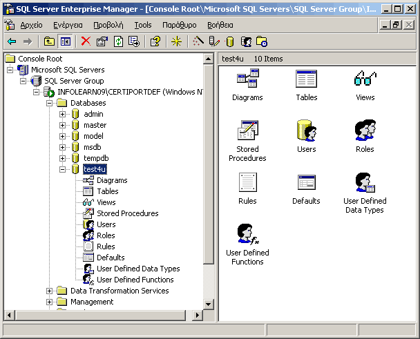This screenshot has width=420, height=339.
Task: Expand the Management folder node
Action: click(x=49, y=302)
